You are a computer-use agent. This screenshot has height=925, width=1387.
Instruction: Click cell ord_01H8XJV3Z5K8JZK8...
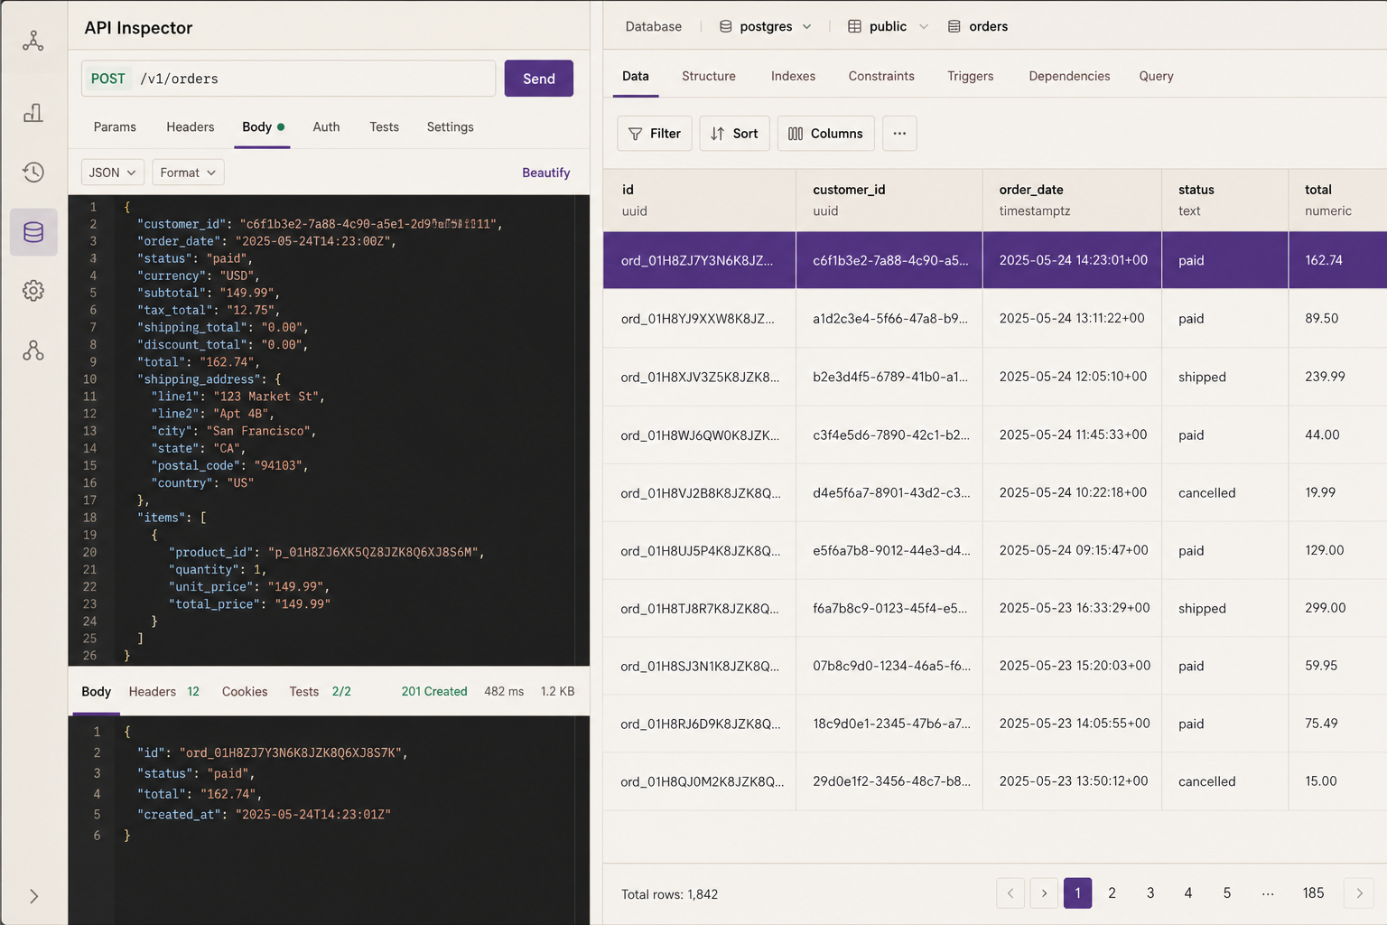pos(700,377)
